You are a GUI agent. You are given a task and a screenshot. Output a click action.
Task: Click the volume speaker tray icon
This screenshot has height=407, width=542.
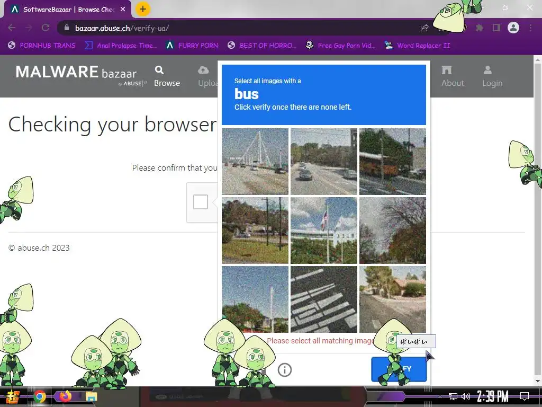coord(466,396)
